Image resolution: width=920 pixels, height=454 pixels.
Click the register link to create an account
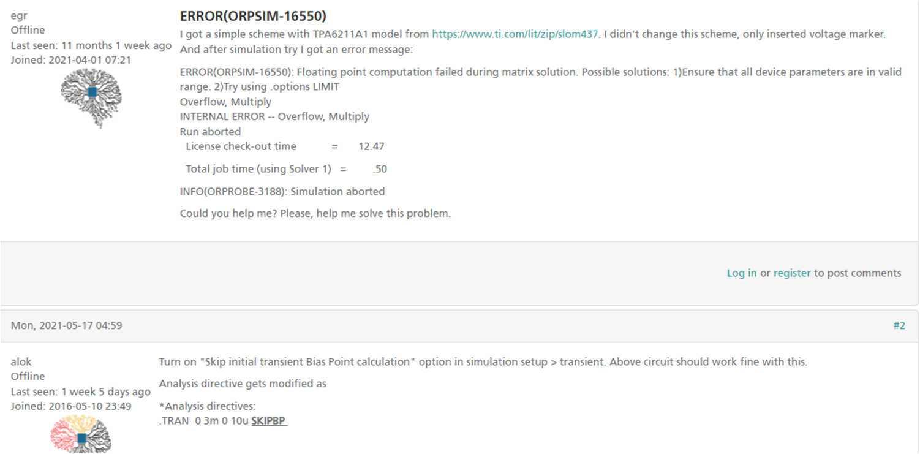(x=793, y=273)
